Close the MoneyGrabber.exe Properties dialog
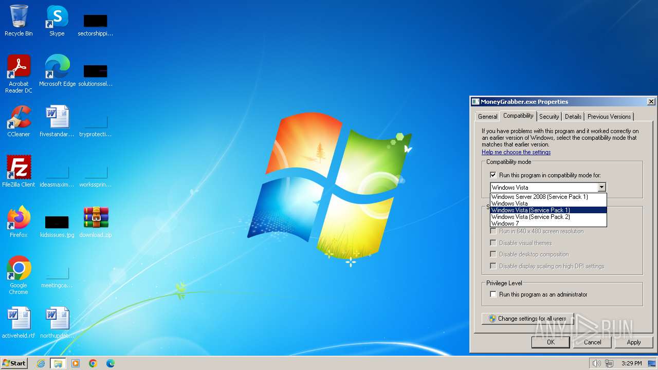This screenshot has width=658, height=370. pos(651,102)
